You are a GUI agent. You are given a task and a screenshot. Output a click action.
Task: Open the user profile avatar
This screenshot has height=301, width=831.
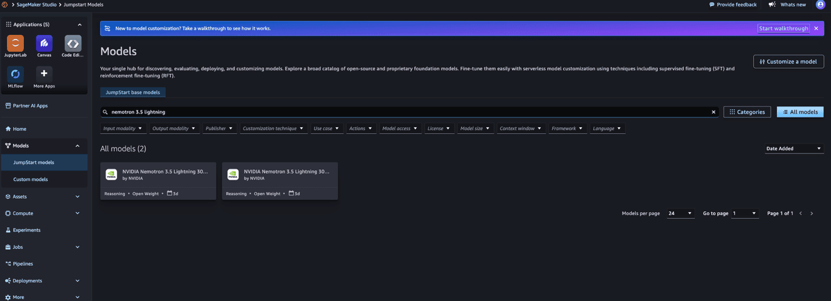tap(821, 5)
